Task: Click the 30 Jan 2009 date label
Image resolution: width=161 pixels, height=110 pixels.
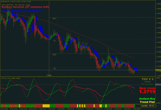Action: (4, 109)
